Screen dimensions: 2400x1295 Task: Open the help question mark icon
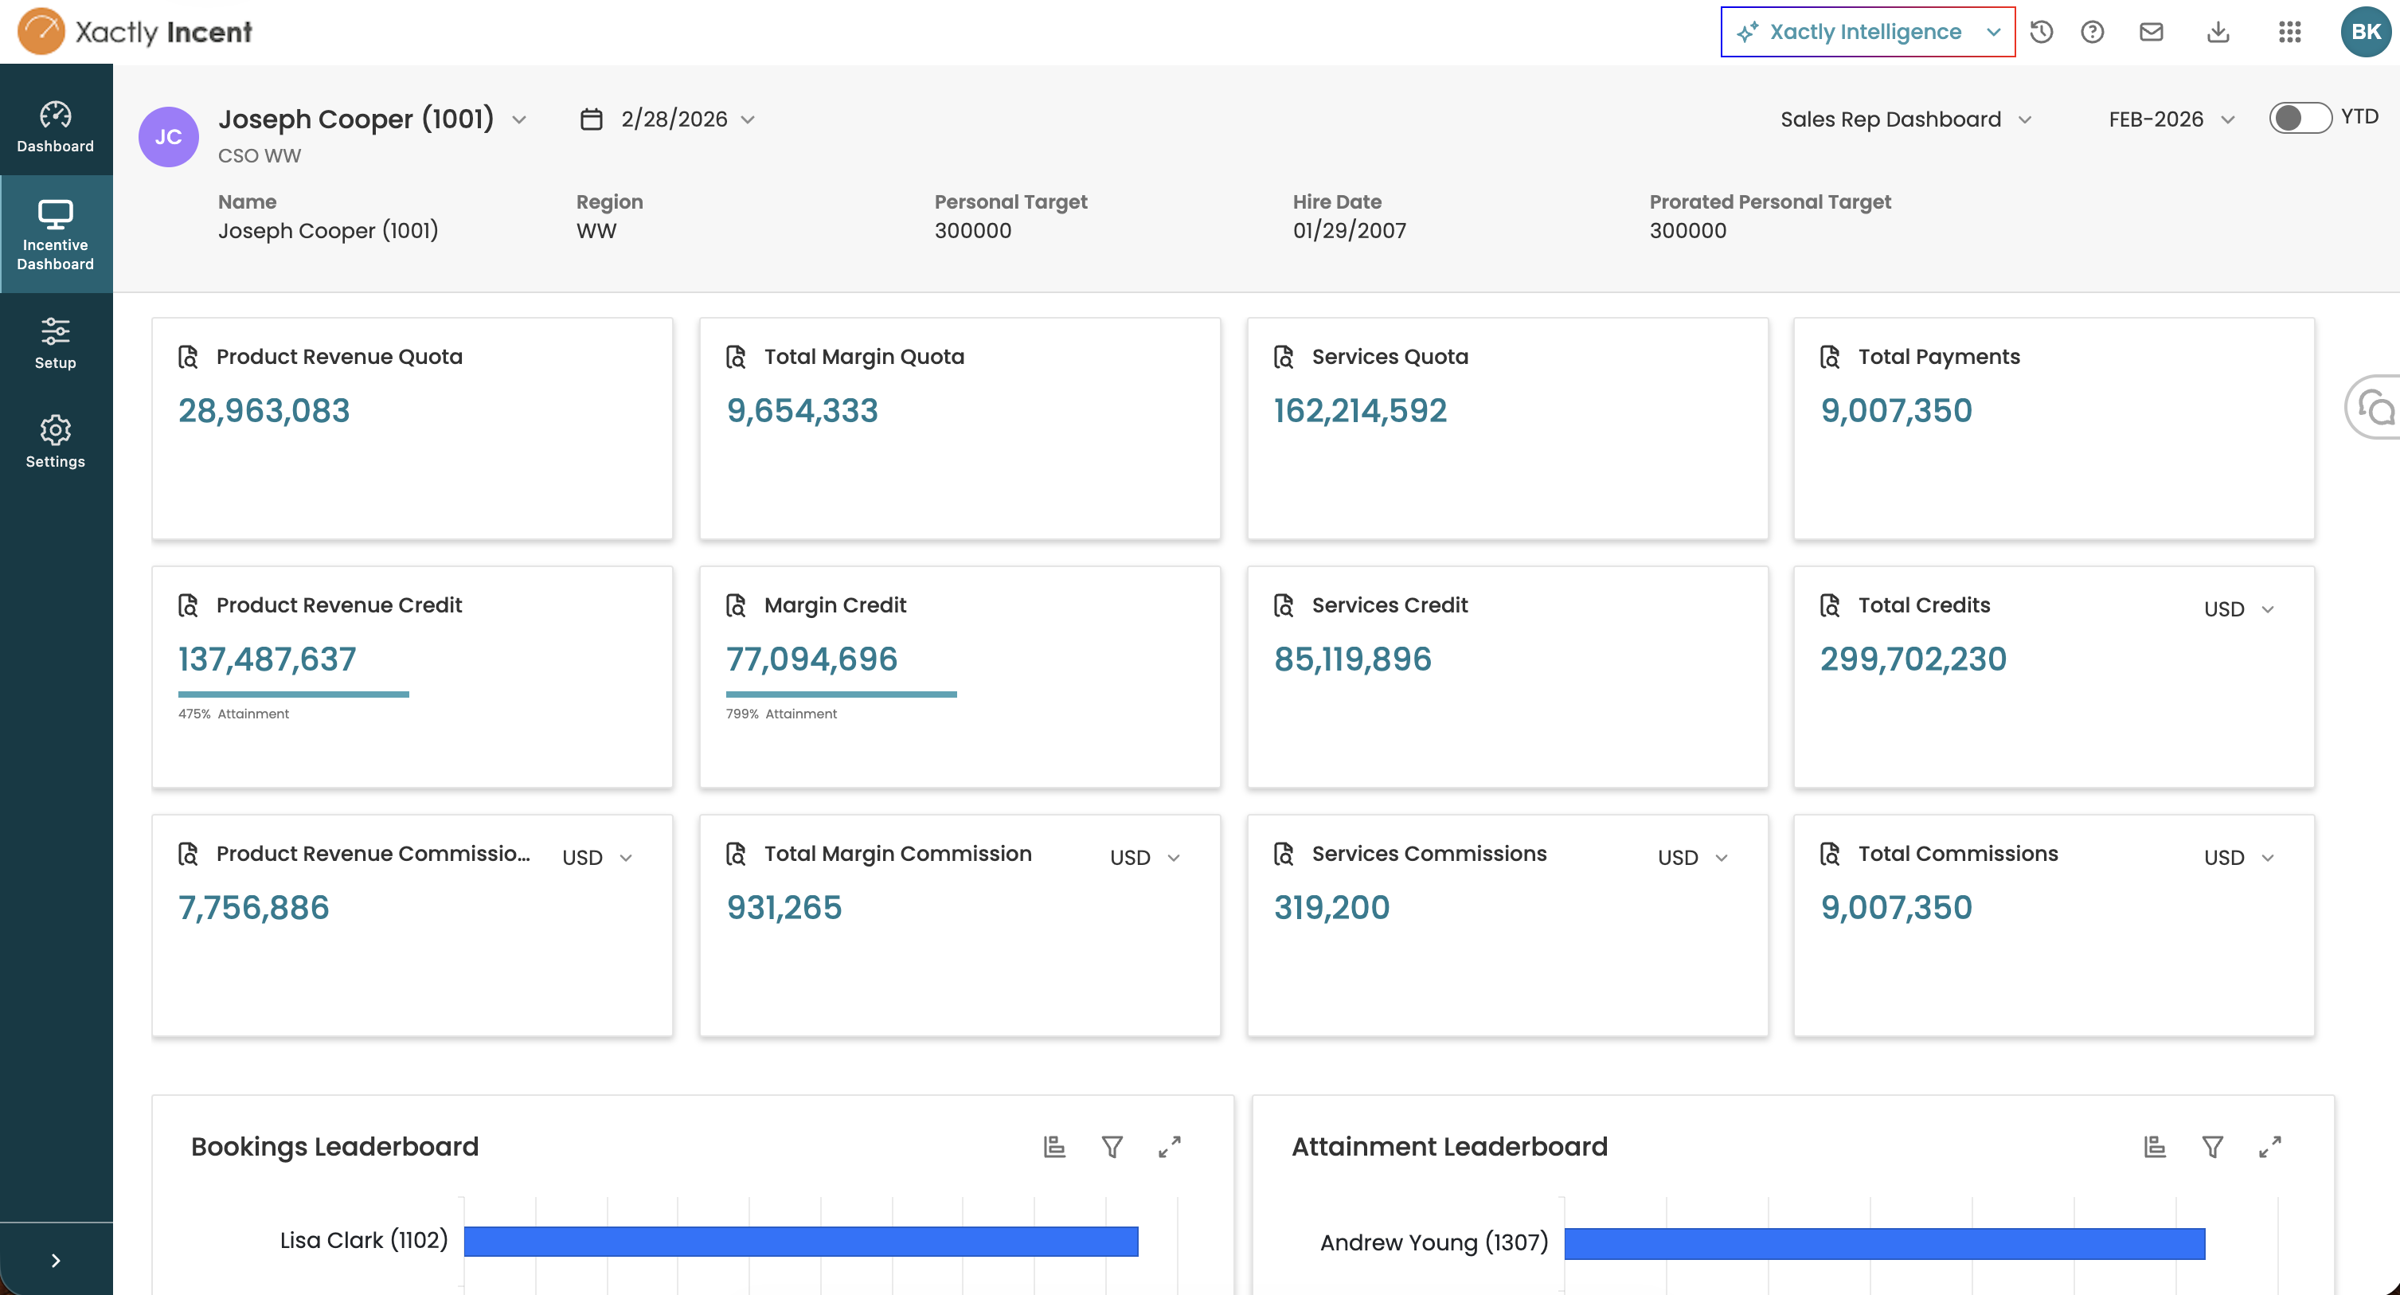point(2093,32)
